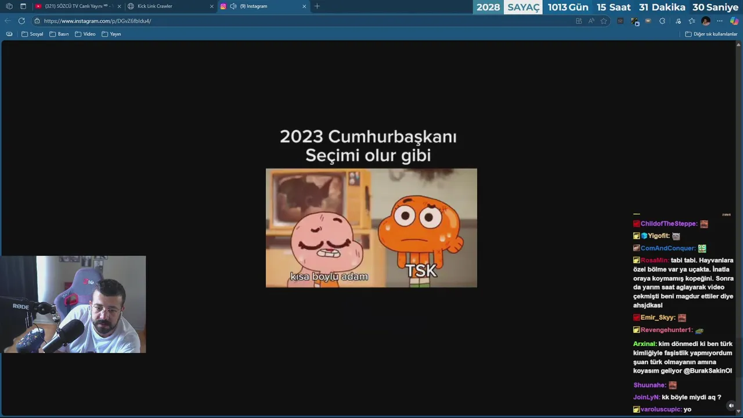Click Arxinal username in chat
The width and height of the screenshot is (743, 418).
pos(645,344)
